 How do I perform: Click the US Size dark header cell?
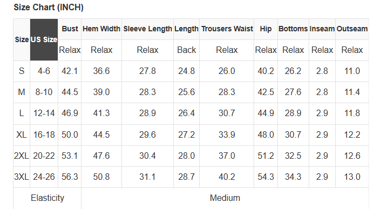(44, 39)
